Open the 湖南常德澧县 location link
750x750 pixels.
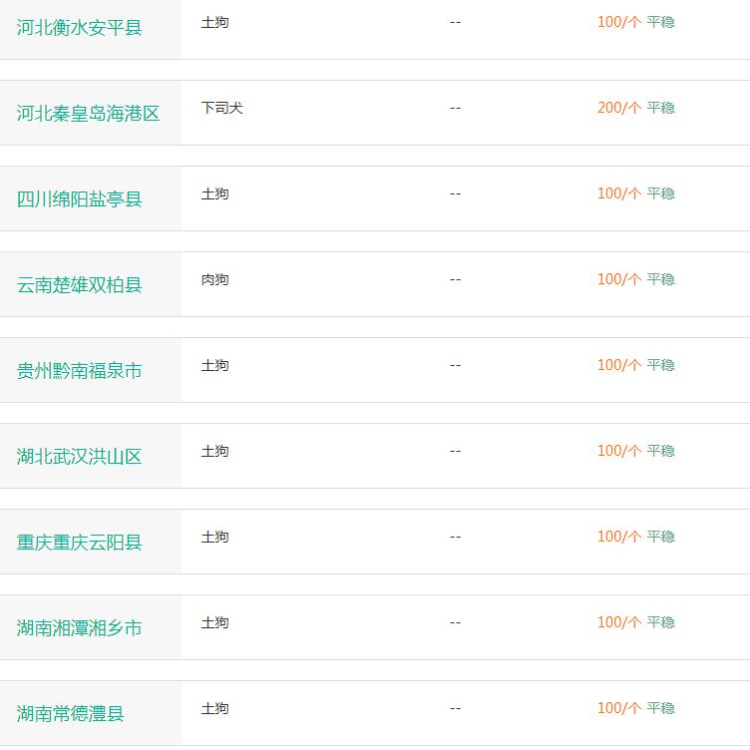pyautogui.click(x=70, y=713)
